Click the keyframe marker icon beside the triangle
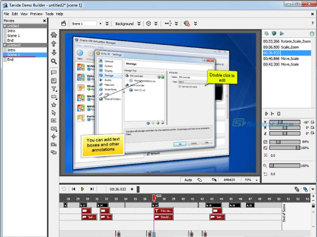The width and height of the screenshot is (317, 237). pos(272,114)
